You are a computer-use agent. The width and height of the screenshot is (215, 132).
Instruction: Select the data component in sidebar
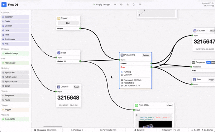point(15,30)
